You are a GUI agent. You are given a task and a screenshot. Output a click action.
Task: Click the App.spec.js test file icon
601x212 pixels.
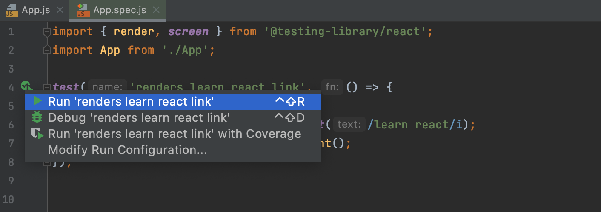[83, 10]
